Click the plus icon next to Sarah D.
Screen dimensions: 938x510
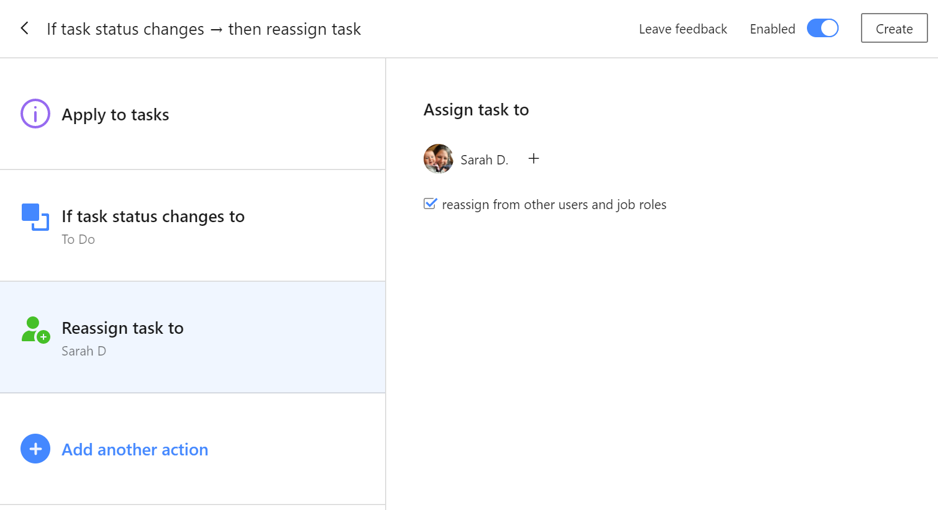point(534,159)
